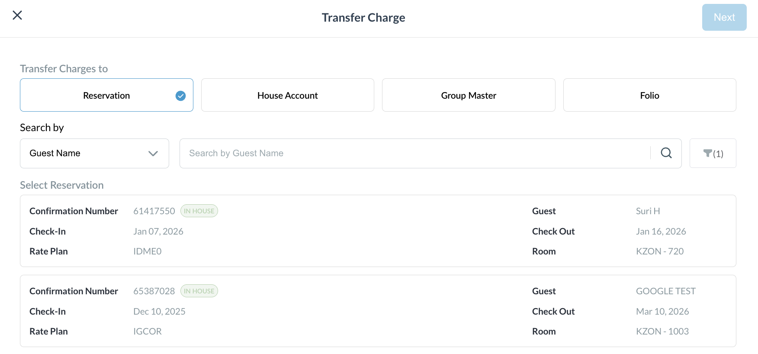Click the blue checkmark on Reservation

coord(180,96)
